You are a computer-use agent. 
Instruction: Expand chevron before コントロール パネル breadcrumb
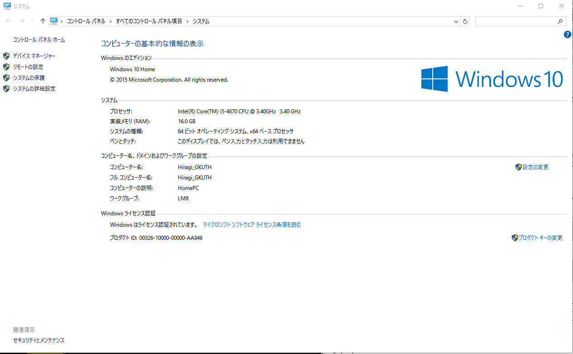pyautogui.click(x=62, y=21)
